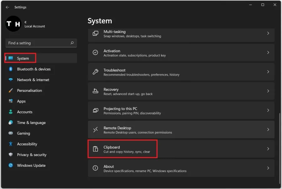The image size is (282, 189).
Task: Open the Troubleshoot settings row
Action: tap(181, 72)
